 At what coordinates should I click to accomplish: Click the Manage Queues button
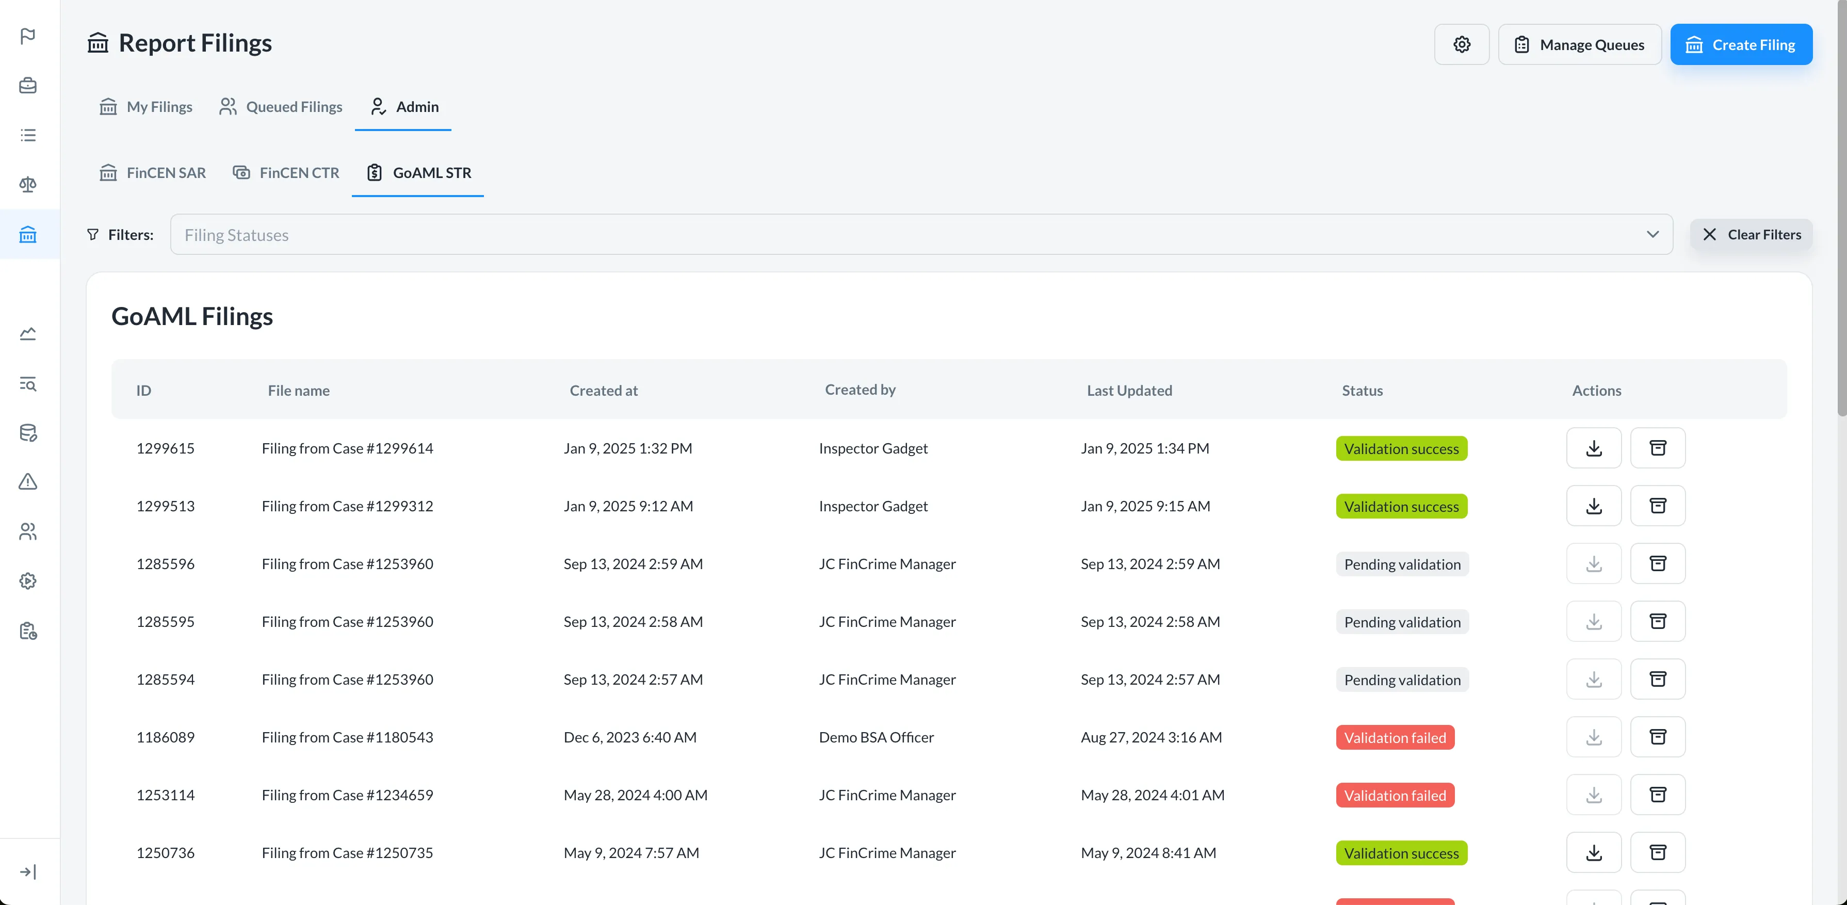[1580, 44]
